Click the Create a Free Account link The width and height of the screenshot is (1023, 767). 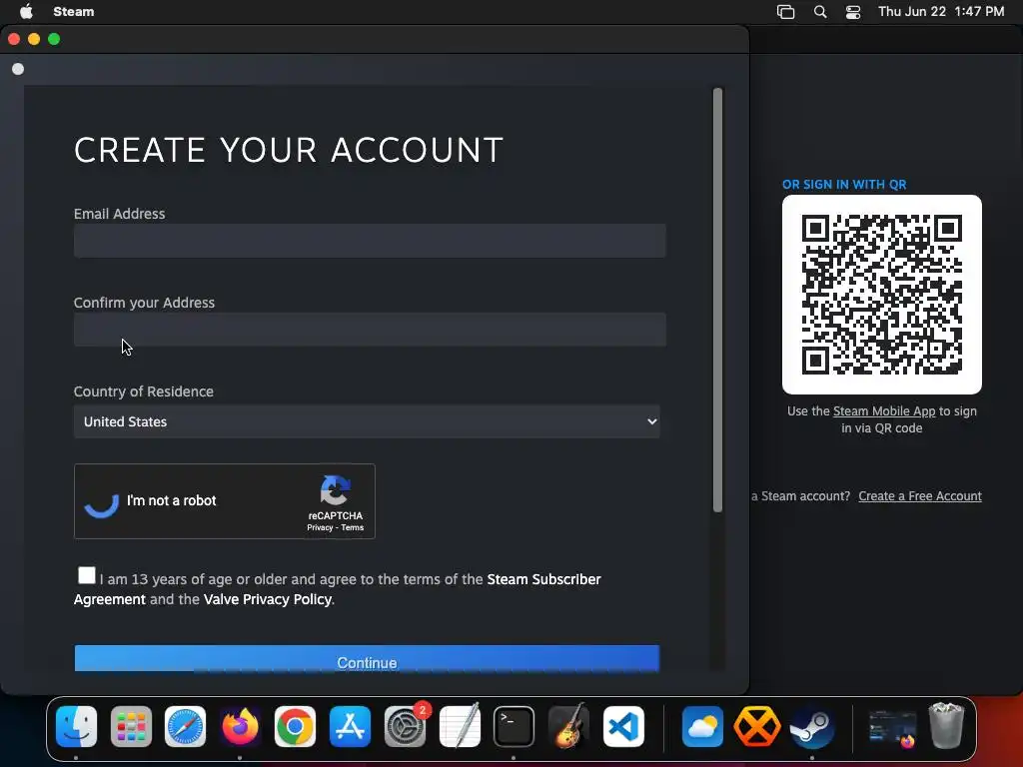[x=920, y=495]
